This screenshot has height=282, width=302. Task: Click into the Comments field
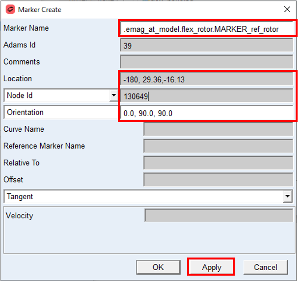pyautogui.click(x=207, y=62)
